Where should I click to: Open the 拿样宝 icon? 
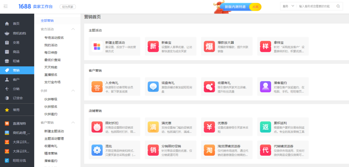tap(266, 46)
